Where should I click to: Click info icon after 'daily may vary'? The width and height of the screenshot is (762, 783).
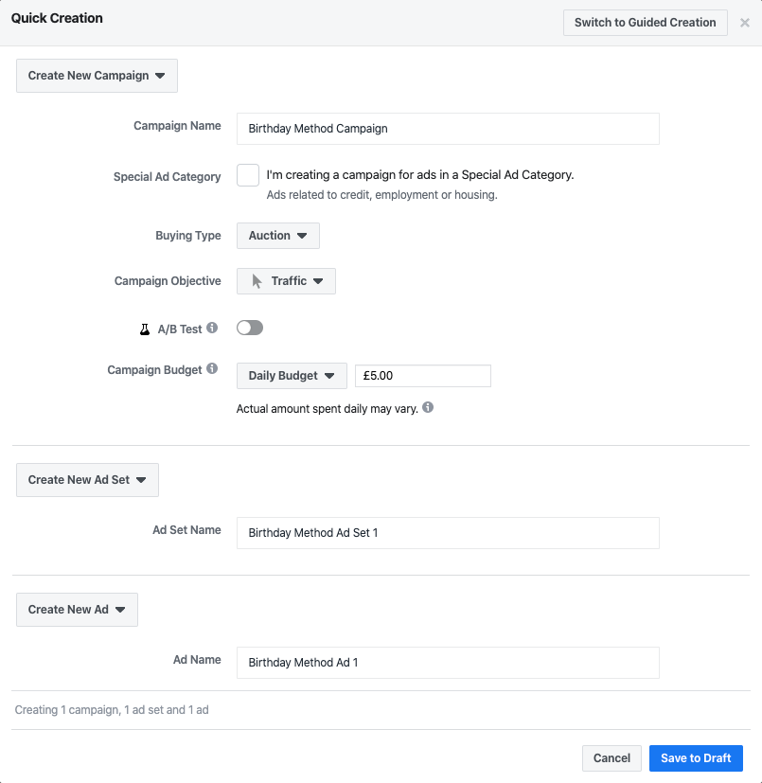tap(428, 408)
